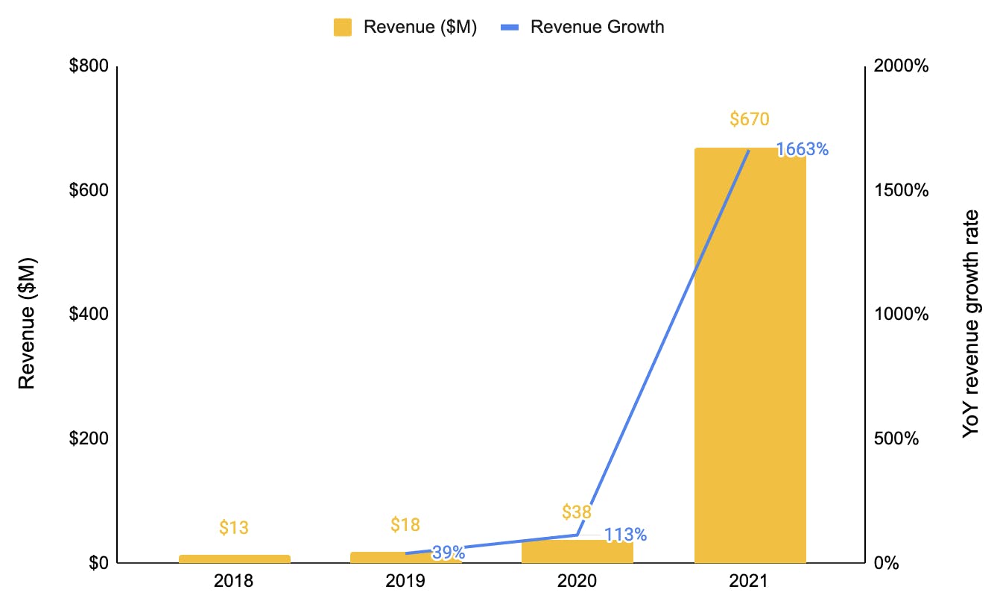Click the '$800' left axis tick
997x607 pixels.
[x=88, y=66]
